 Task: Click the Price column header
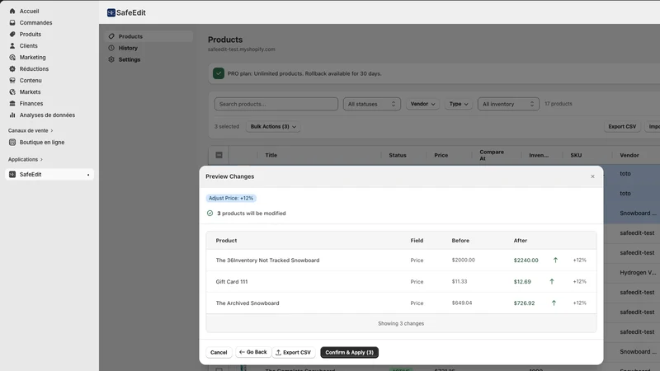[441, 155]
